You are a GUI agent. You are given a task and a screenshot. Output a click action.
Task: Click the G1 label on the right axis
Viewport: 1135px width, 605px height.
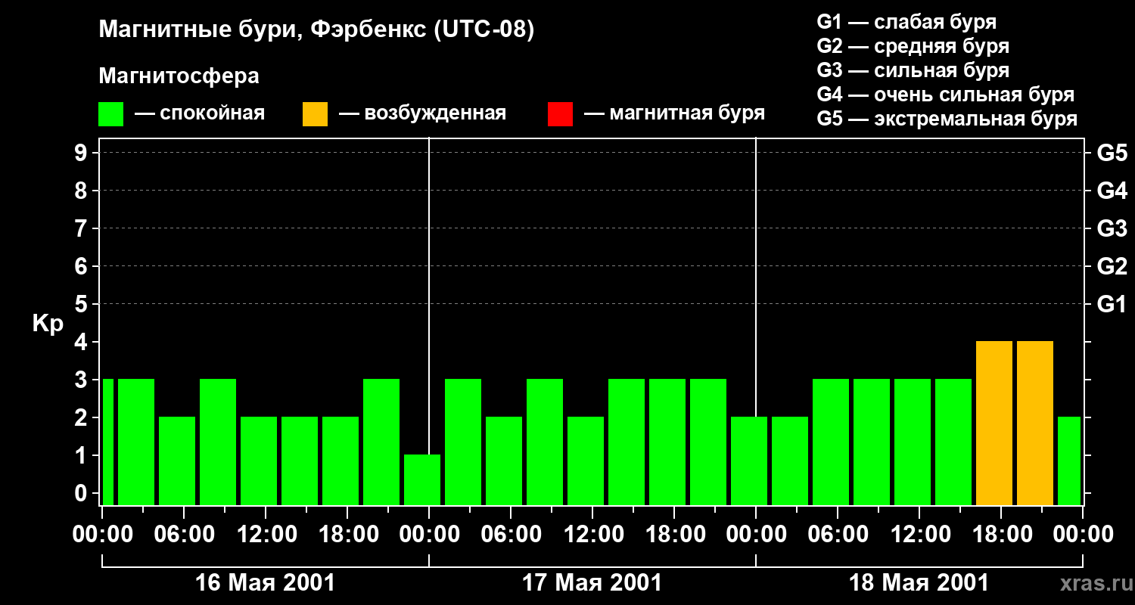(x=1112, y=305)
